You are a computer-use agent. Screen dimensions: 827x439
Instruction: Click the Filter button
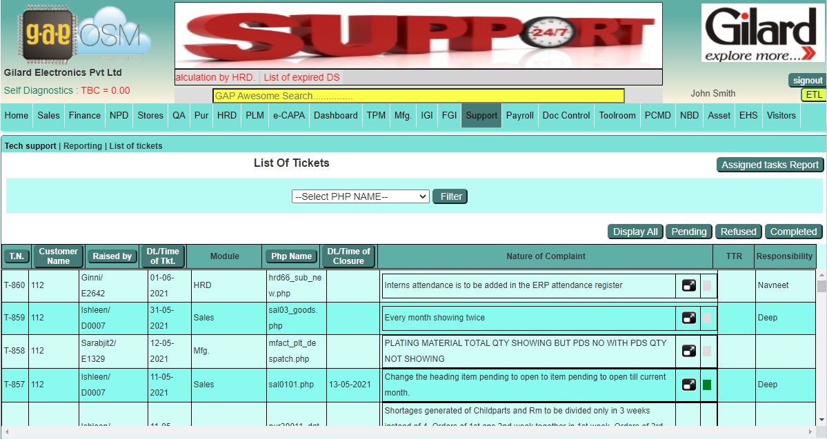450,196
